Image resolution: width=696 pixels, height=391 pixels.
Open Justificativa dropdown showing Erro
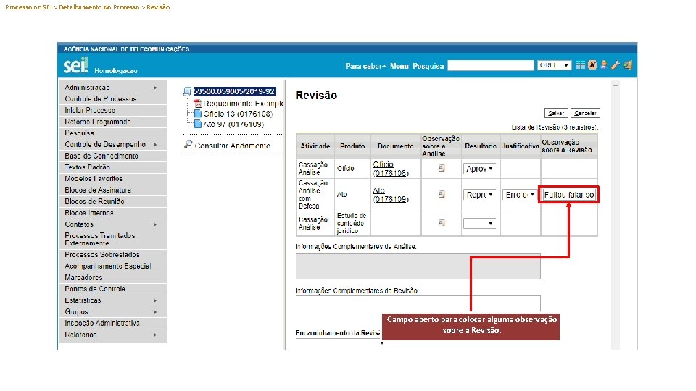pyautogui.click(x=519, y=195)
